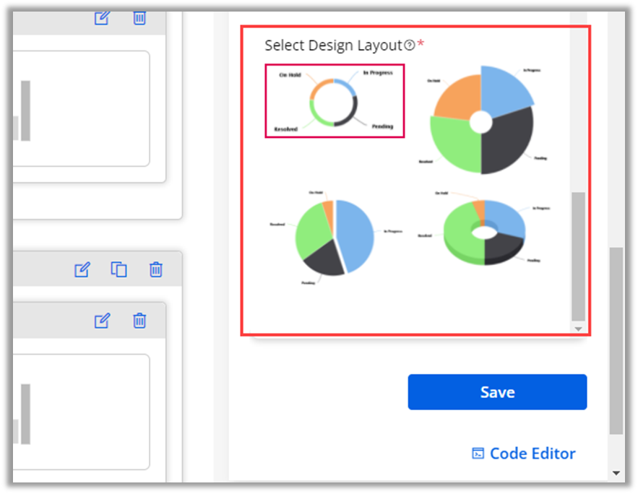
Task: Duplicate the section using the copy icon
Action: click(x=118, y=269)
